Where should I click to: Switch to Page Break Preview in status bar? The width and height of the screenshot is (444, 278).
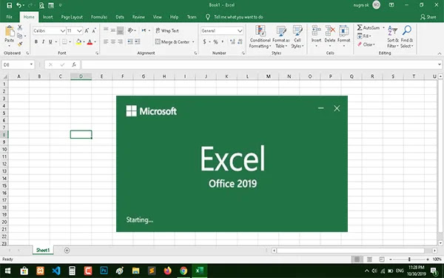(382, 259)
